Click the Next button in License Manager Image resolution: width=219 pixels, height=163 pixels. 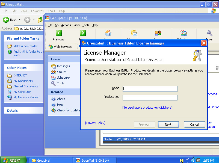[168, 125]
